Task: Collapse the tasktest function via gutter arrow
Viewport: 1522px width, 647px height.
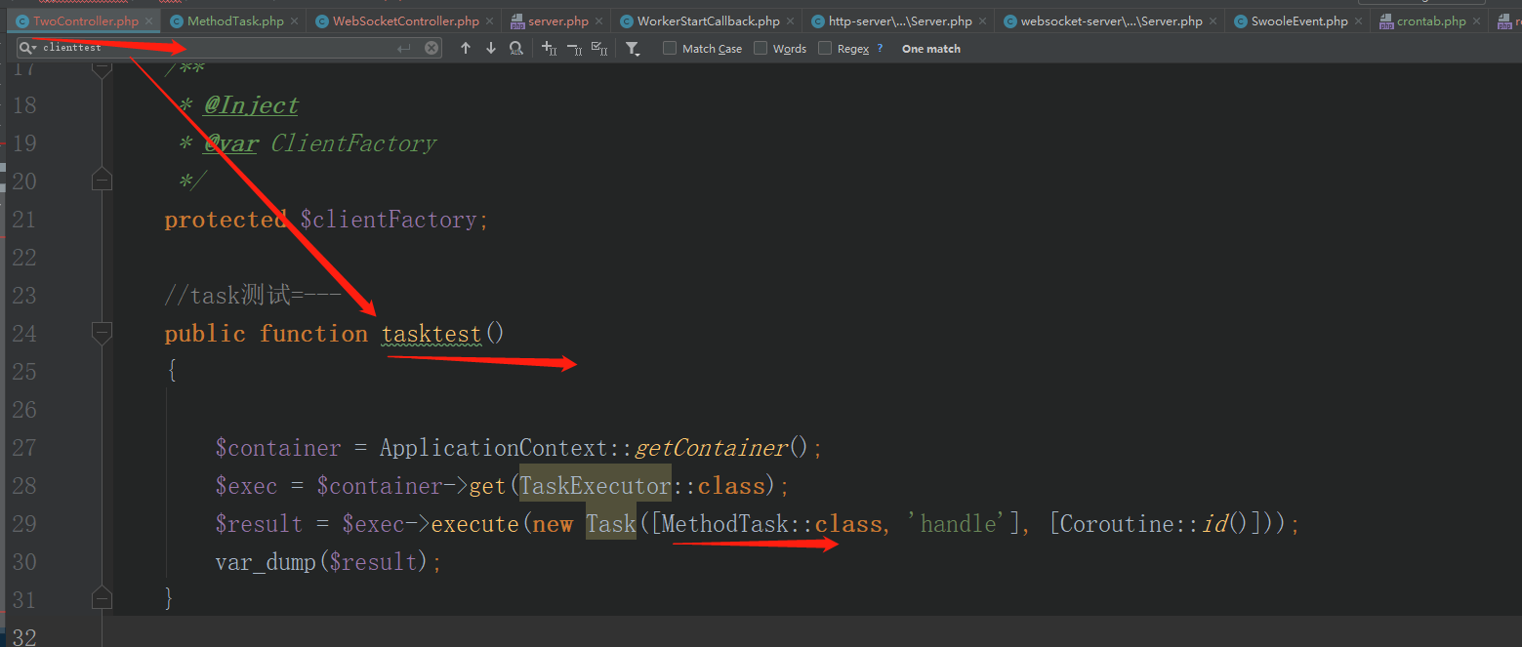Action: pos(102,333)
